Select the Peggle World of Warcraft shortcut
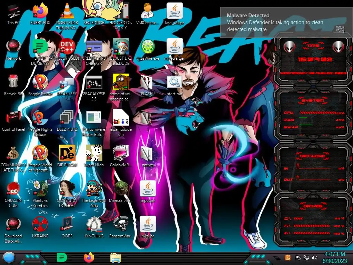This screenshot has height=265, width=353. [40, 159]
